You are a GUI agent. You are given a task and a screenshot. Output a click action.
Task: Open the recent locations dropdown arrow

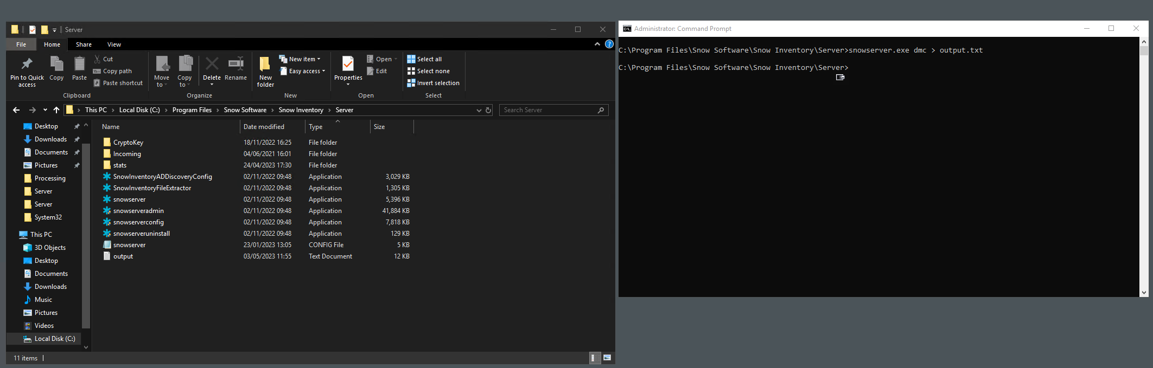(45, 110)
